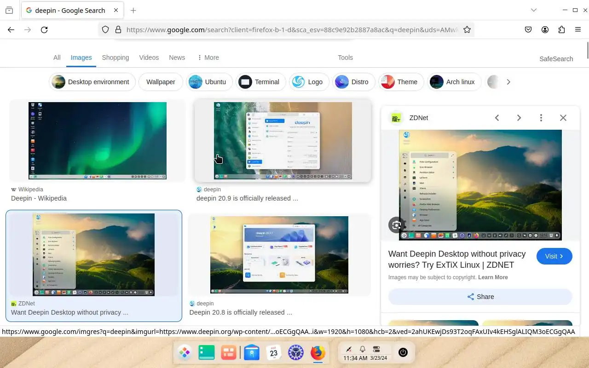The image size is (589, 368).
Task: Click the ZDNet source logo in preview
Action: pos(396,118)
